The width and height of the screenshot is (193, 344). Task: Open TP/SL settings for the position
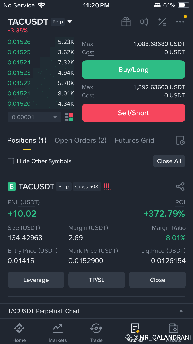tap(97, 280)
